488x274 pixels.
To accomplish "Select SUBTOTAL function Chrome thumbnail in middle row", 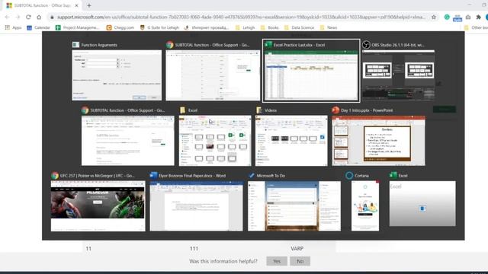I will coord(128,141).
